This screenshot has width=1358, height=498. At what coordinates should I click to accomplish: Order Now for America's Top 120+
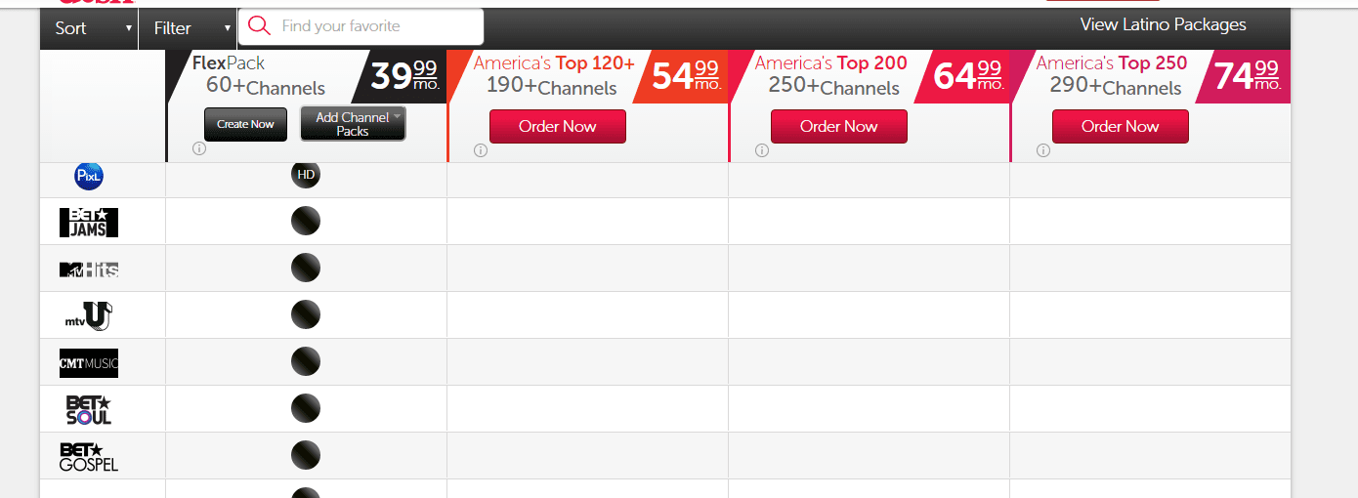click(x=558, y=126)
